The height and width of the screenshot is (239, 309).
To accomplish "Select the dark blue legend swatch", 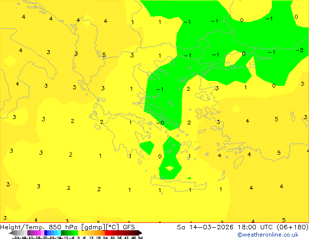I will [x=46, y=233].
